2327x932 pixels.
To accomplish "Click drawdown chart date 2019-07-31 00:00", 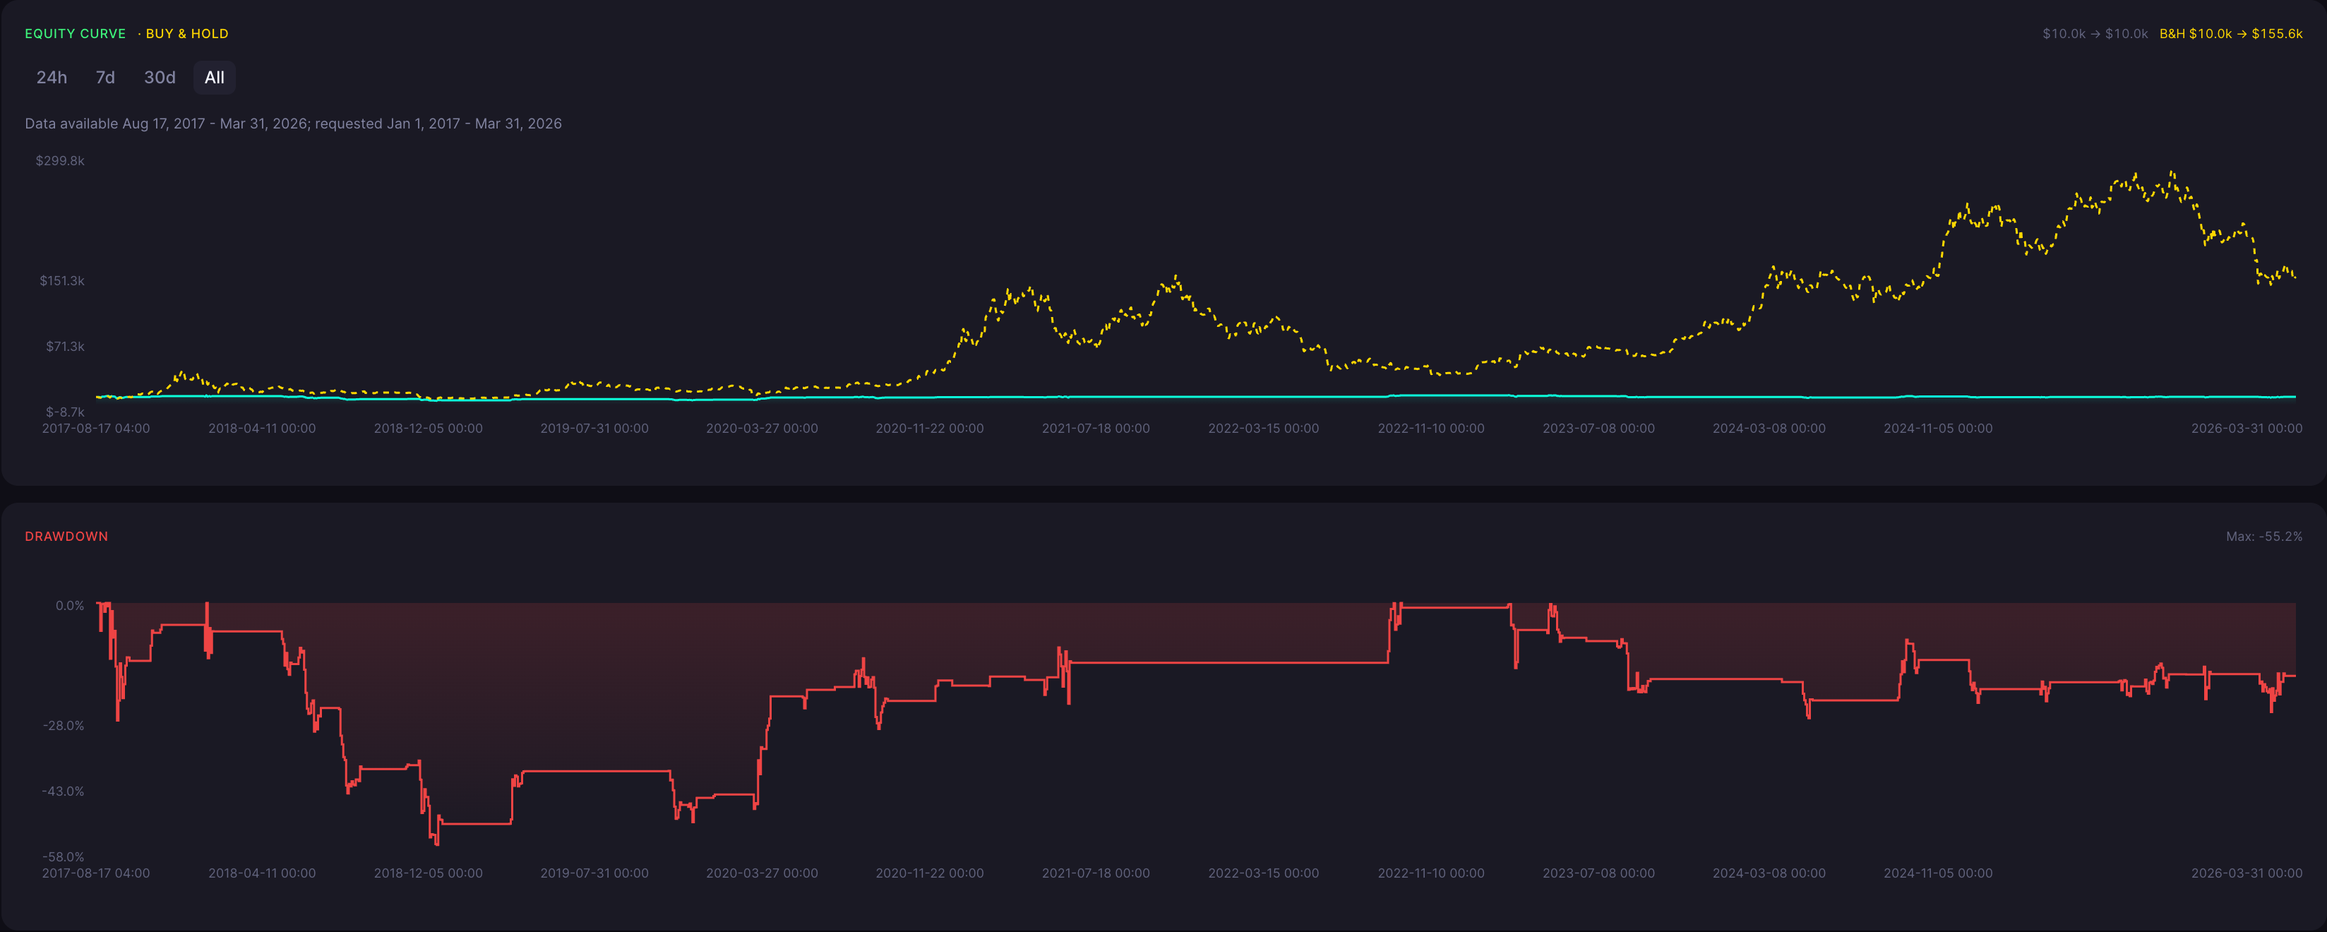I will click(x=594, y=873).
